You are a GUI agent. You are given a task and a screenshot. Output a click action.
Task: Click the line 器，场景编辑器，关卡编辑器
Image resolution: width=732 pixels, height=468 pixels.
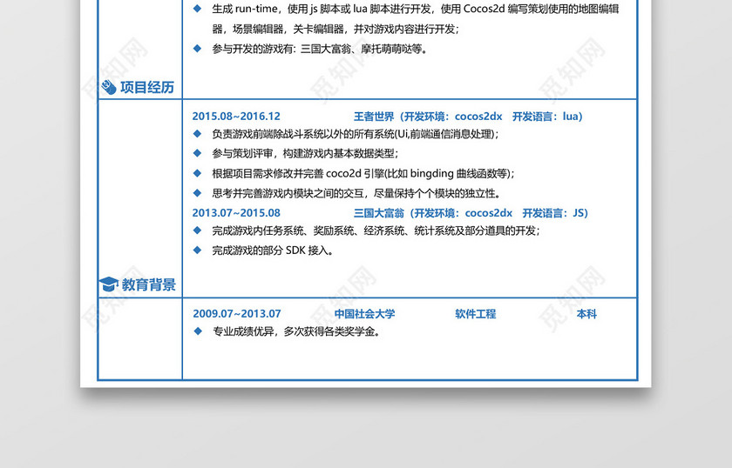pyautogui.click(x=335, y=29)
